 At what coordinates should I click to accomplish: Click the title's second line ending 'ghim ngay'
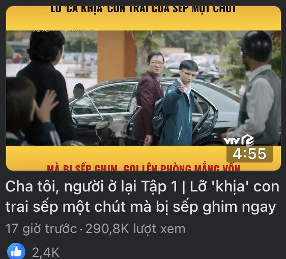140,207
